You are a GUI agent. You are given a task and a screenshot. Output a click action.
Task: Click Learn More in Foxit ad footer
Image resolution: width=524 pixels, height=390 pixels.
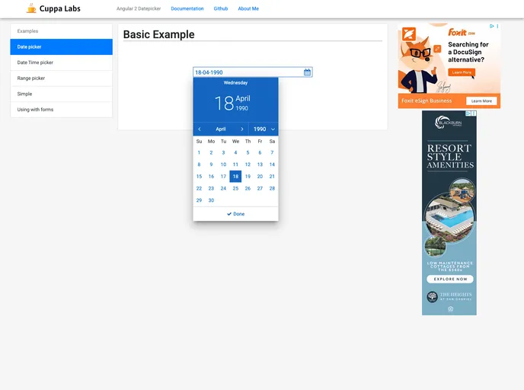pyautogui.click(x=481, y=101)
